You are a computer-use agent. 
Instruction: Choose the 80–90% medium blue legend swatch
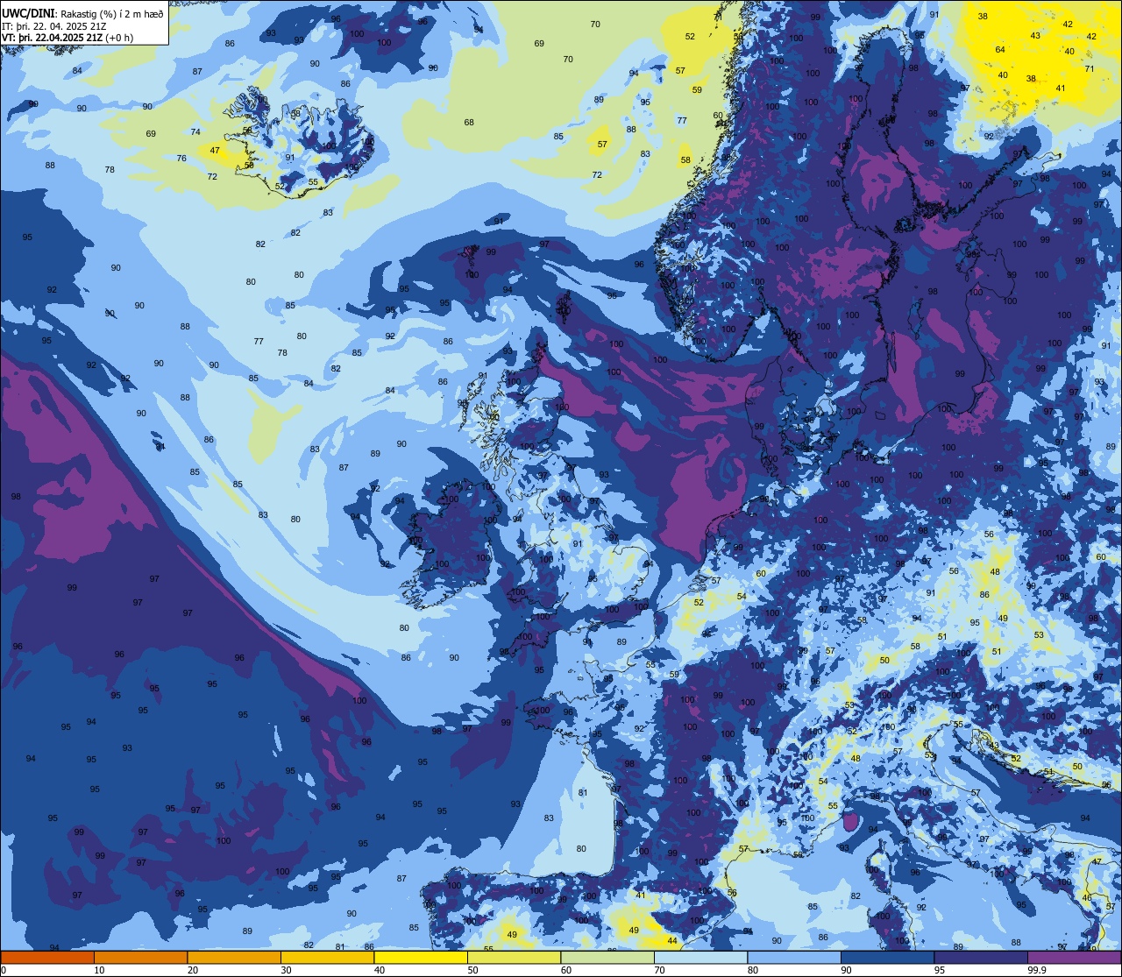[794, 958]
